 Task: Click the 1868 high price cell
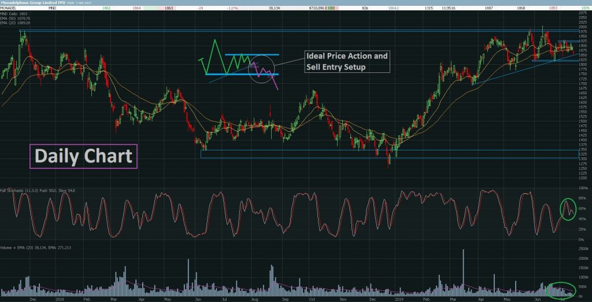pos(521,8)
